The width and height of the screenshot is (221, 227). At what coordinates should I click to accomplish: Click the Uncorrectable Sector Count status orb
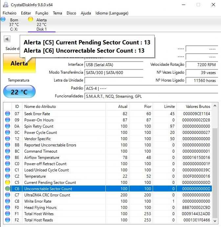(8, 189)
